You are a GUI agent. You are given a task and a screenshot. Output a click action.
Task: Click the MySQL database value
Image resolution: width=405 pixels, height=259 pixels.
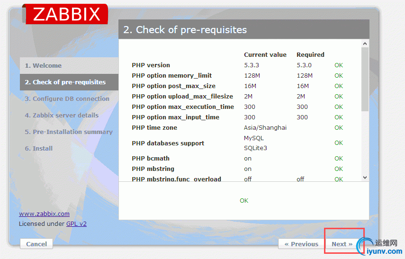coord(254,138)
